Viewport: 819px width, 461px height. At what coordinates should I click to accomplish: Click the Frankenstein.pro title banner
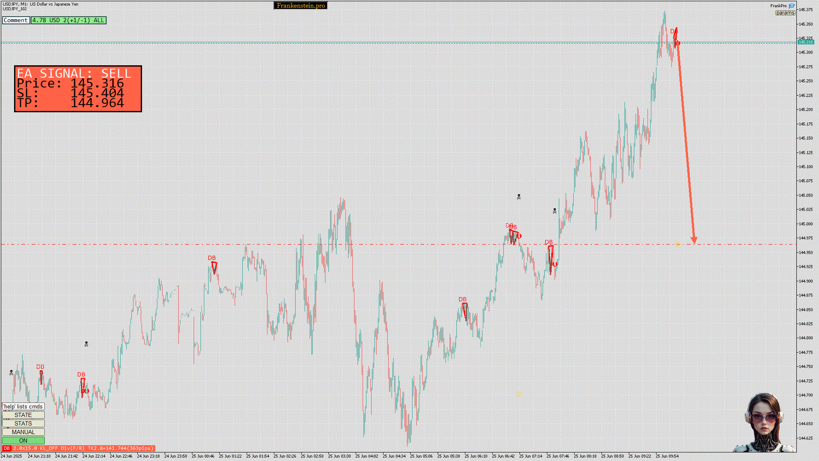(x=300, y=6)
